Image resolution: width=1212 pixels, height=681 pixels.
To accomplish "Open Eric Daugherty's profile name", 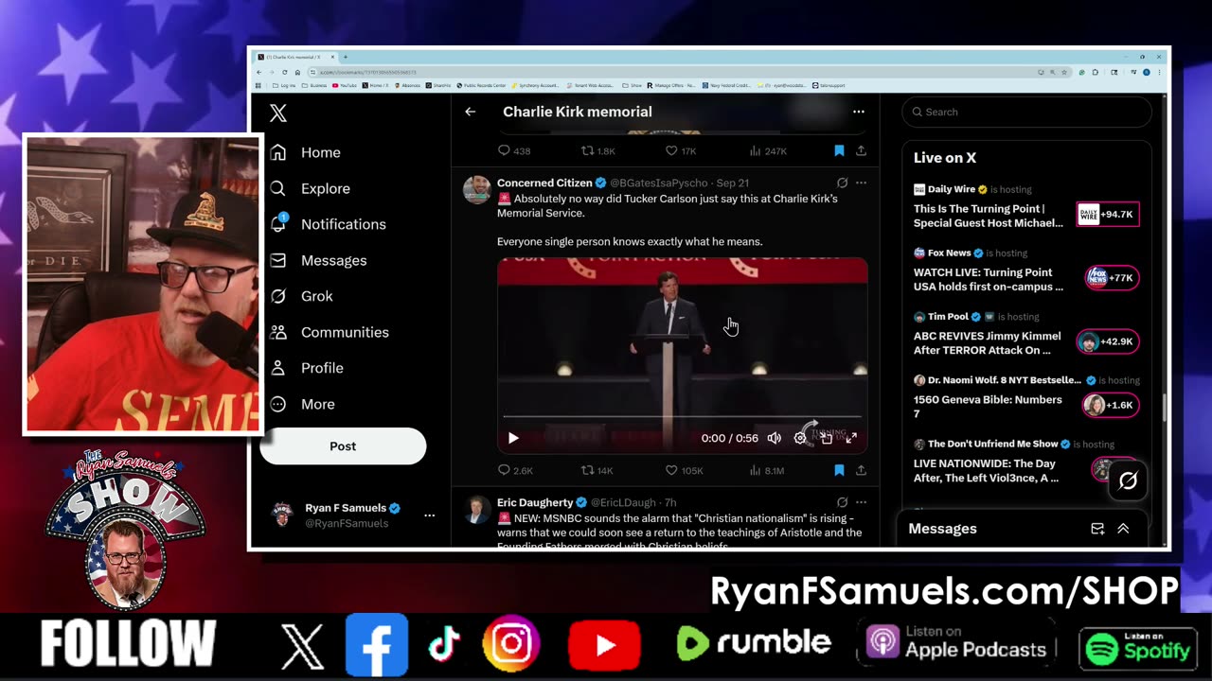I will (x=535, y=502).
